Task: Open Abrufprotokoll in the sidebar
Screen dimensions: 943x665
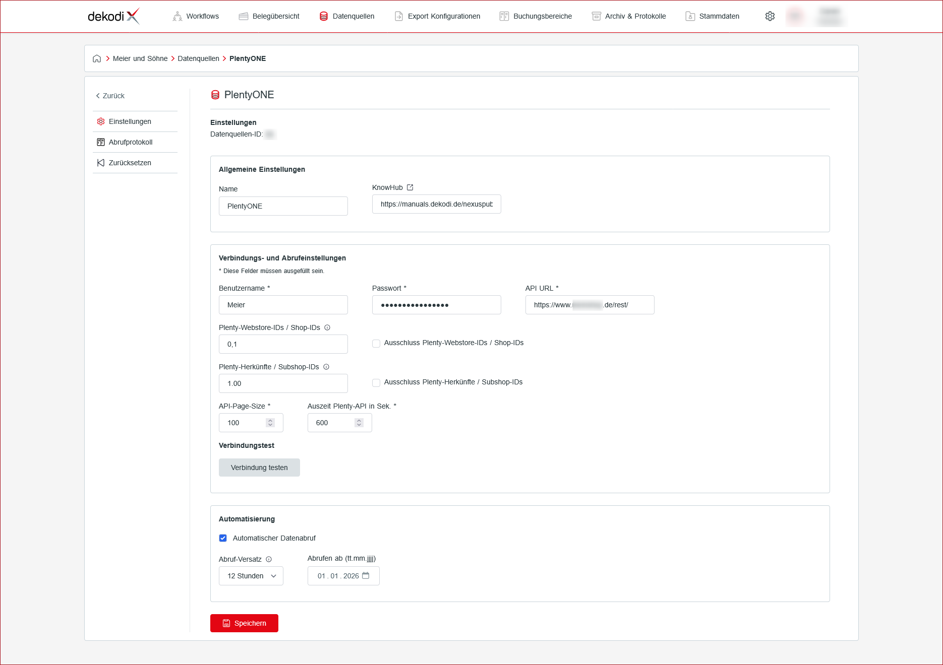Action: click(135, 142)
